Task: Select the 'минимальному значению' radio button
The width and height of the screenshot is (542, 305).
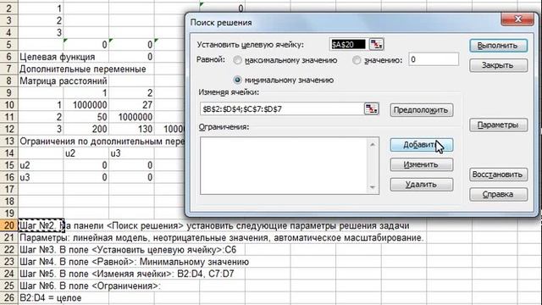Action: pyautogui.click(x=237, y=80)
